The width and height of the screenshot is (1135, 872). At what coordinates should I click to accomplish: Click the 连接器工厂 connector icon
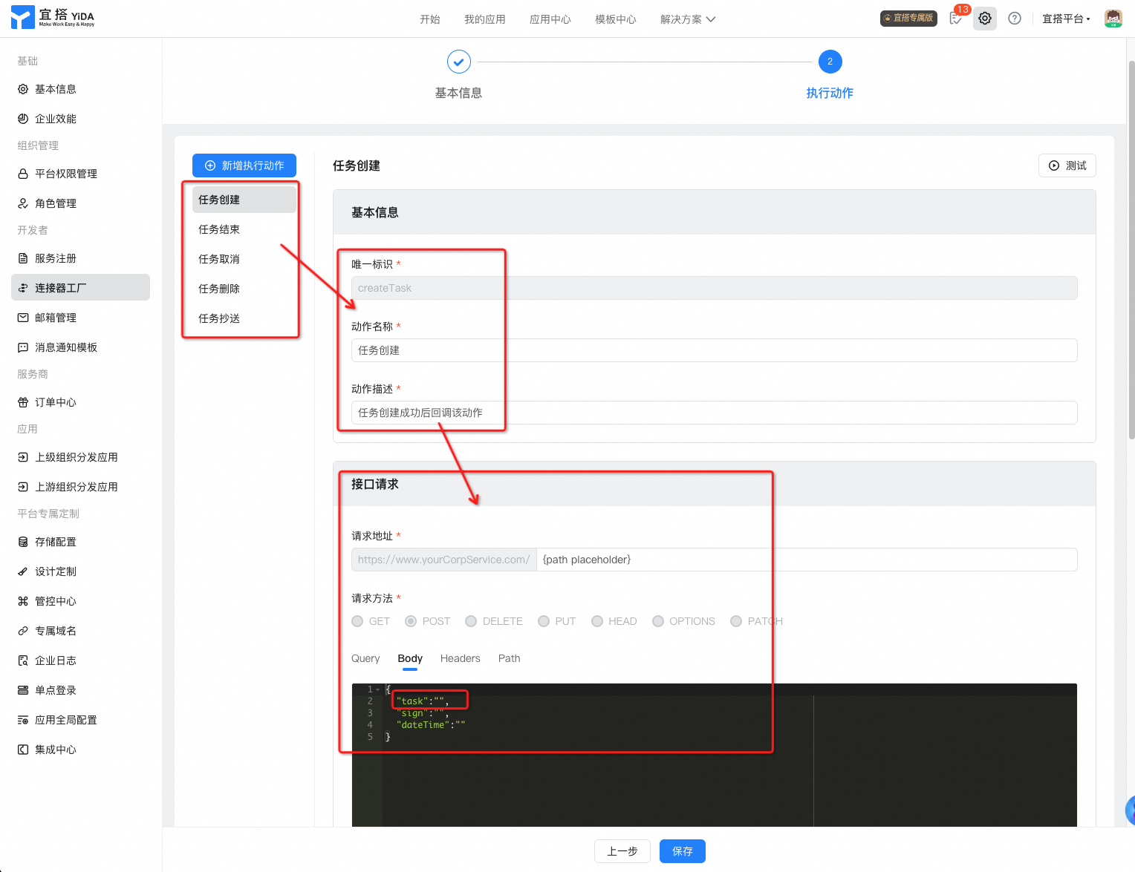pos(23,288)
